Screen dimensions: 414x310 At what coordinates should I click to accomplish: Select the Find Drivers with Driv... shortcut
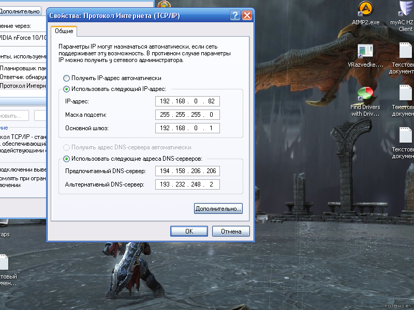tap(365, 101)
